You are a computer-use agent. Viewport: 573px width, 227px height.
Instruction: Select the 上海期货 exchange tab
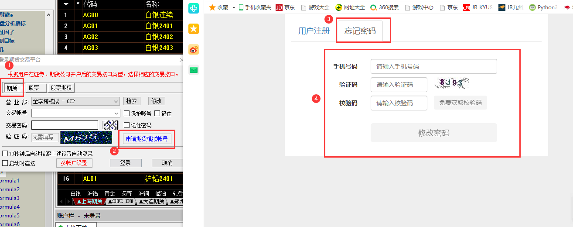[89, 202]
